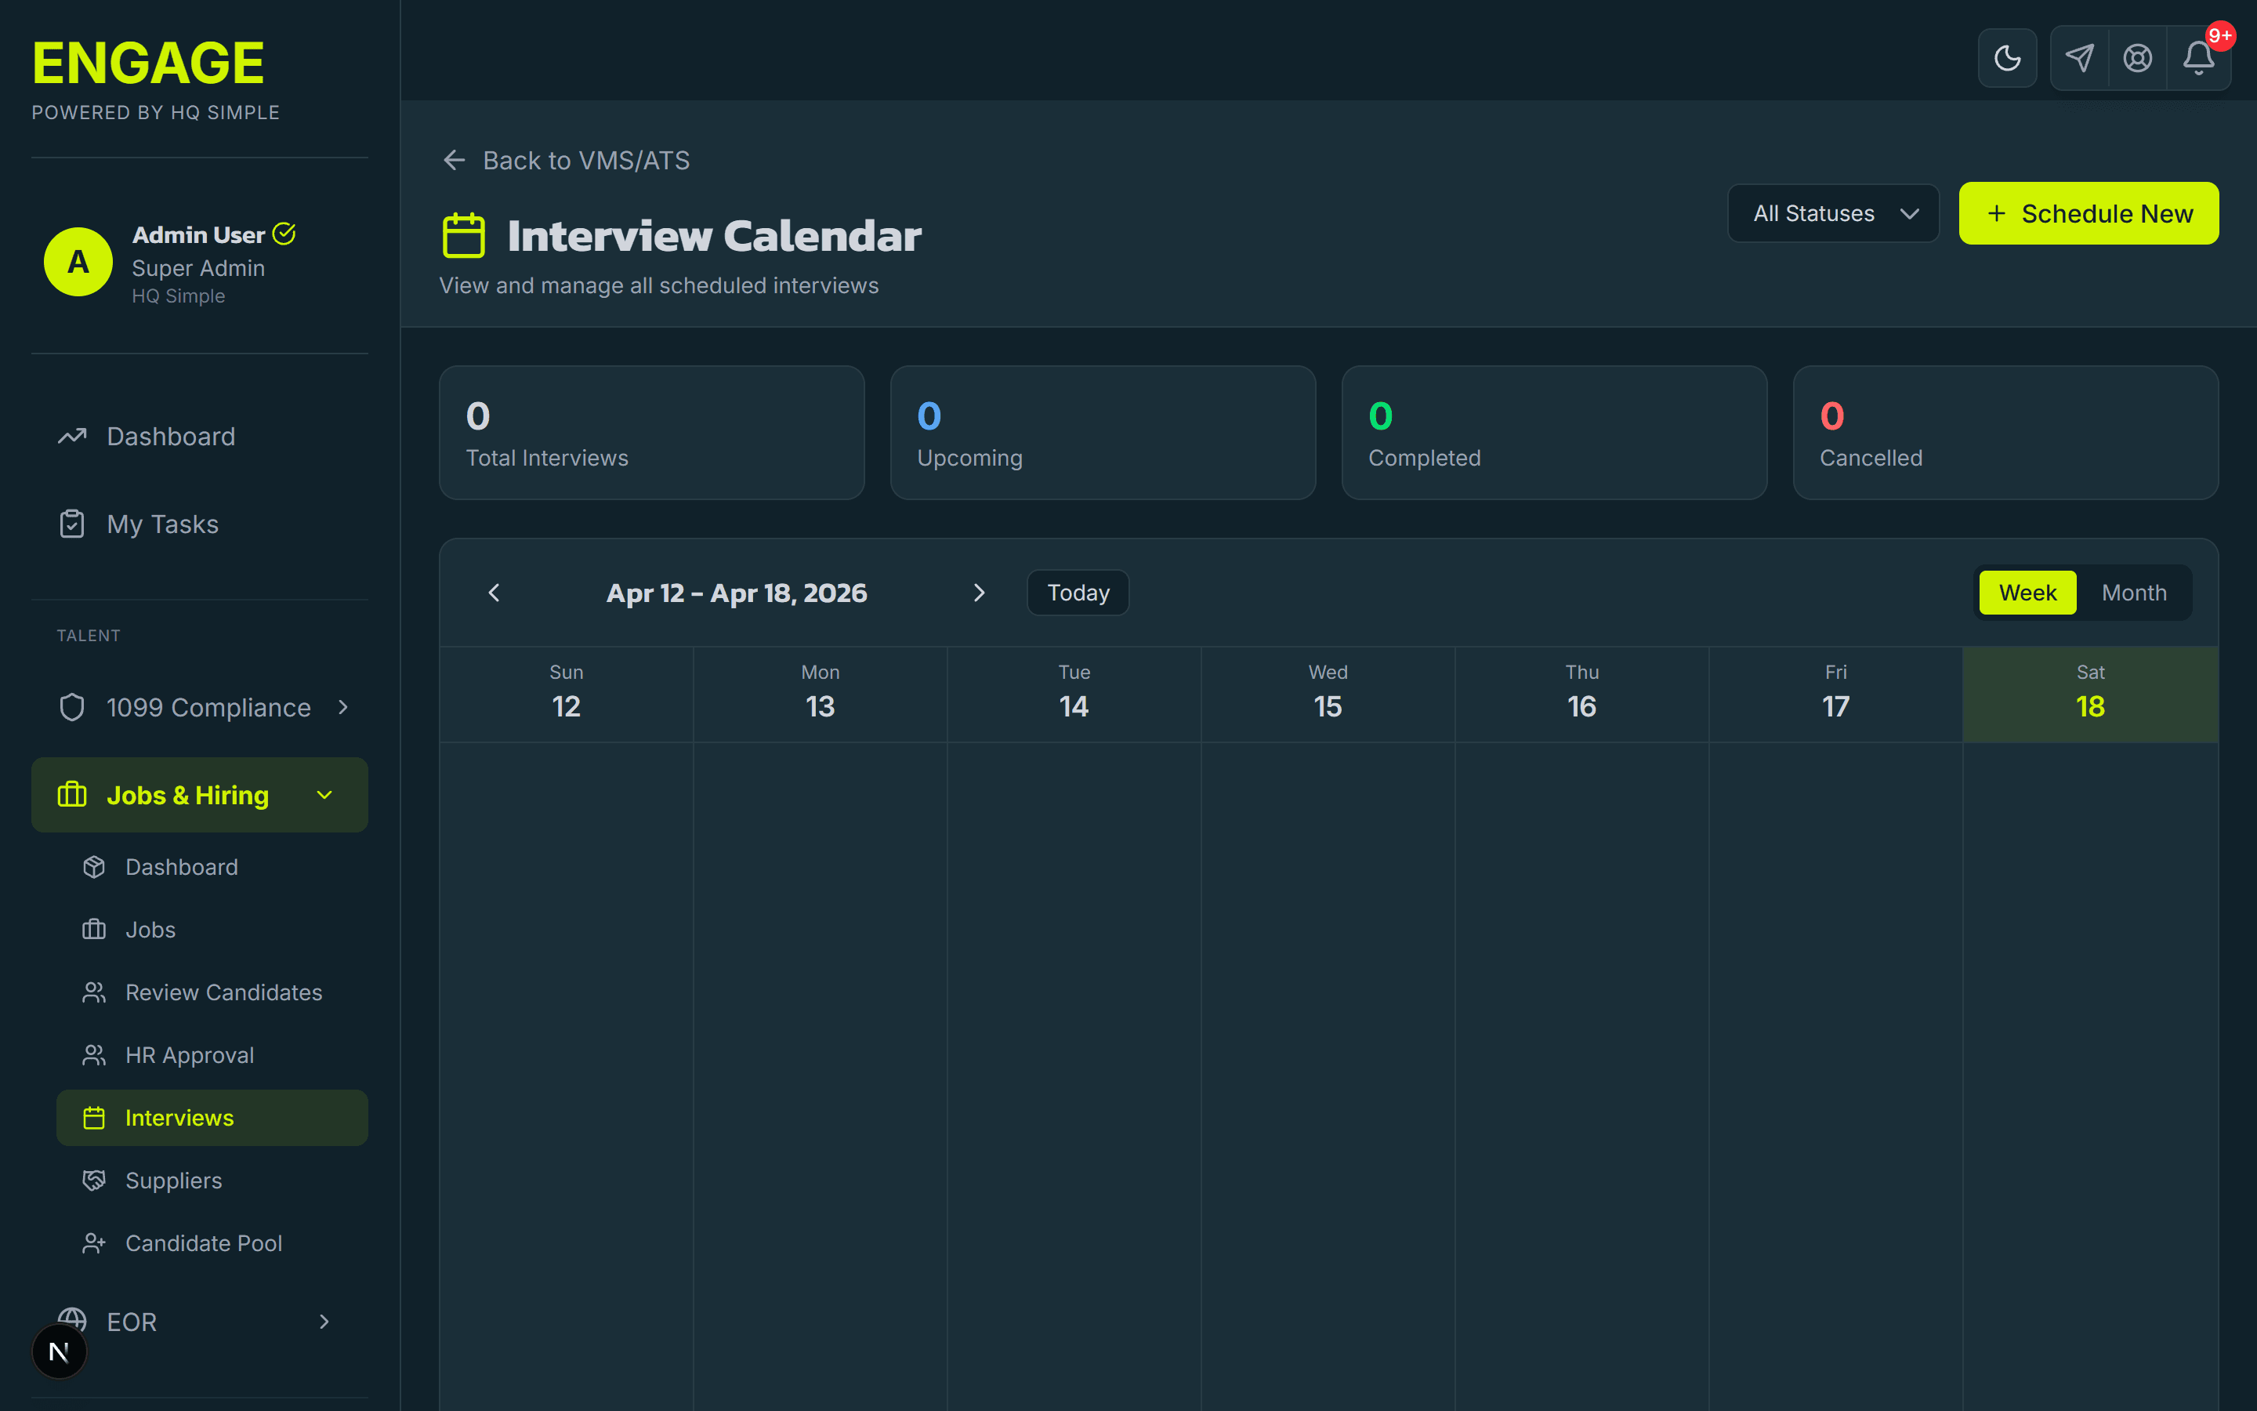Select the Sun 12 day header

[x=566, y=695]
